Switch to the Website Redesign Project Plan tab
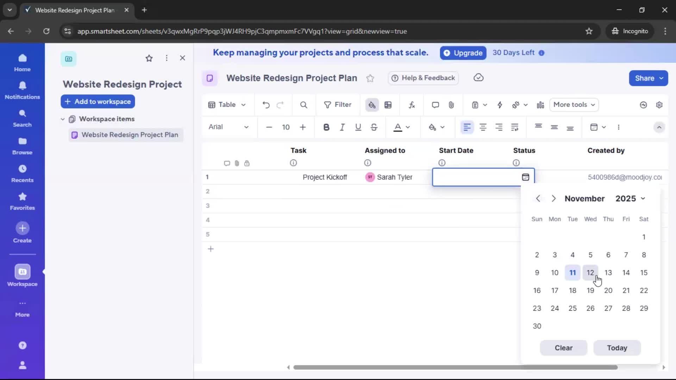Viewport: 676px width, 380px height. [74, 10]
